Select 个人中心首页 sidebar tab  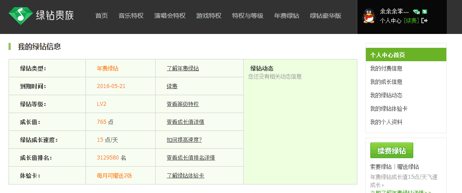pos(406,55)
